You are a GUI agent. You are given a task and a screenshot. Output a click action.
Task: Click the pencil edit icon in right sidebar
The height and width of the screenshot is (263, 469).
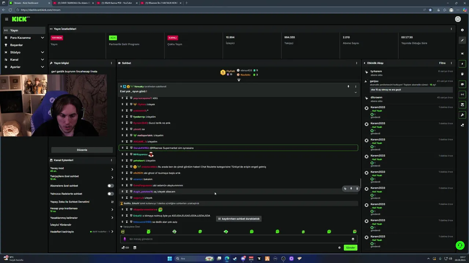click(x=462, y=41)
